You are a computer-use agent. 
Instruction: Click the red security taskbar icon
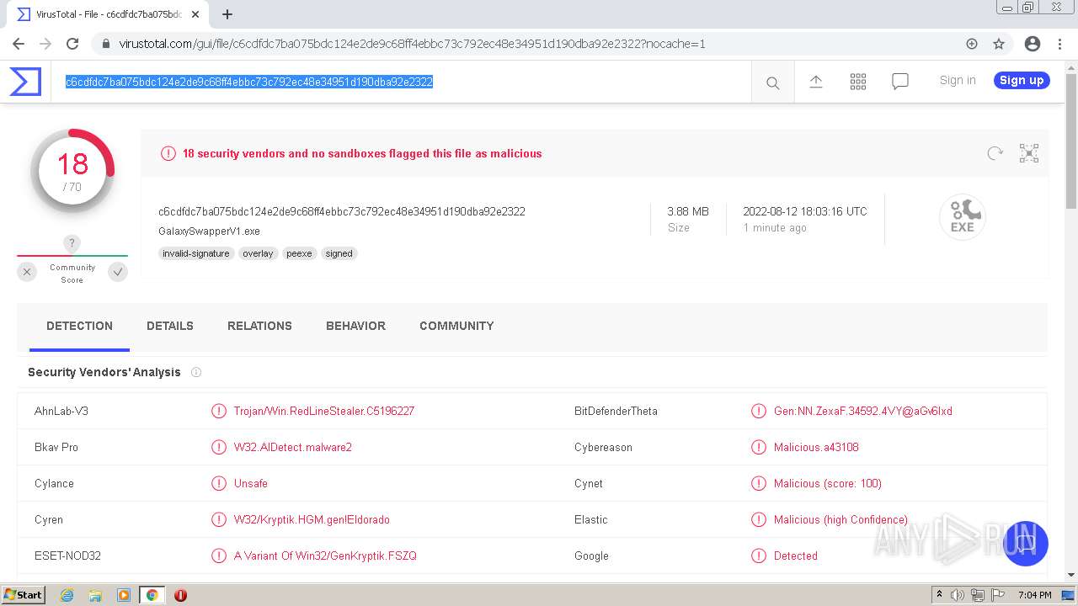click(180, 595)
